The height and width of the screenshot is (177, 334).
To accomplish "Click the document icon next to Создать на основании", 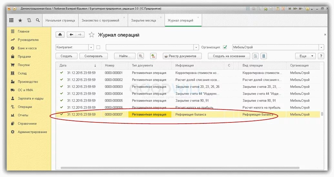I will [x=255, y=56].
